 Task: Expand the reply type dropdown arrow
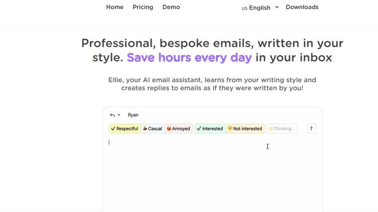pos(119,115)
